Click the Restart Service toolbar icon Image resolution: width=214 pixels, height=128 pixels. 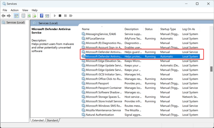(71, 16)
